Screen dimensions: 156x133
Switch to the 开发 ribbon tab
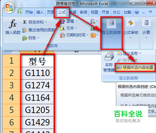[105, 12]
